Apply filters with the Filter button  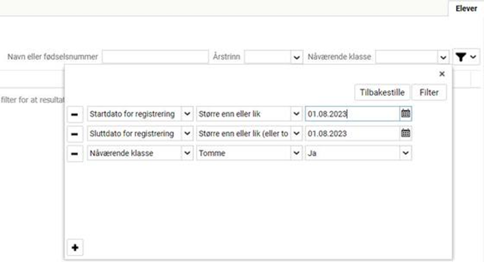[429, 92]
